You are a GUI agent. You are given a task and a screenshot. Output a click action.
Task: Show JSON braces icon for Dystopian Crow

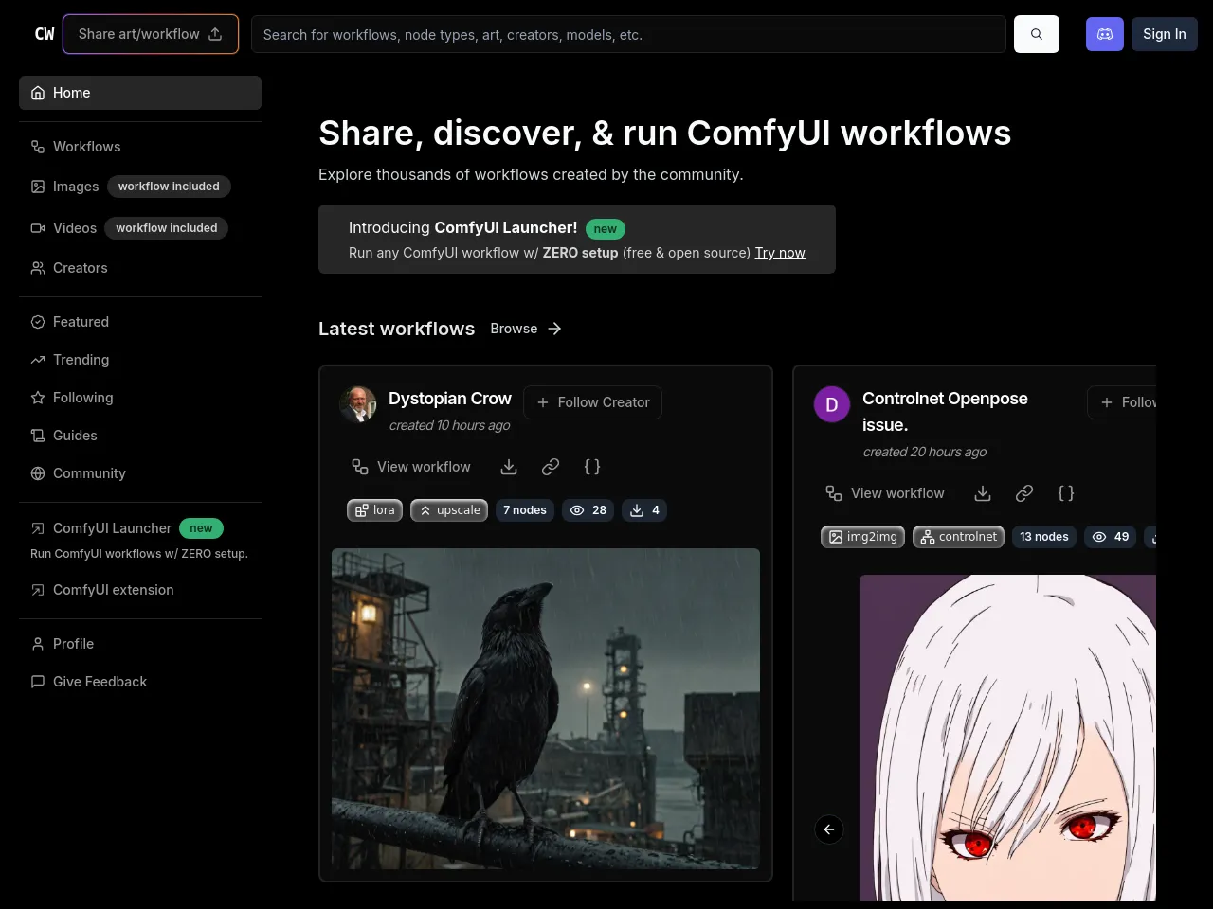coord(592,467)
